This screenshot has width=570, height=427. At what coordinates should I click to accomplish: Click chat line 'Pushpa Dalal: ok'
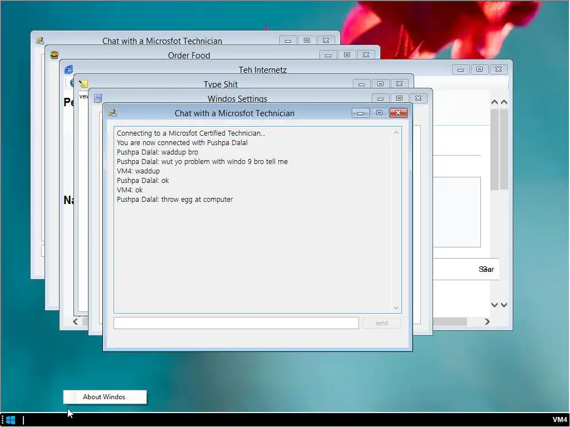click(143, 181)
